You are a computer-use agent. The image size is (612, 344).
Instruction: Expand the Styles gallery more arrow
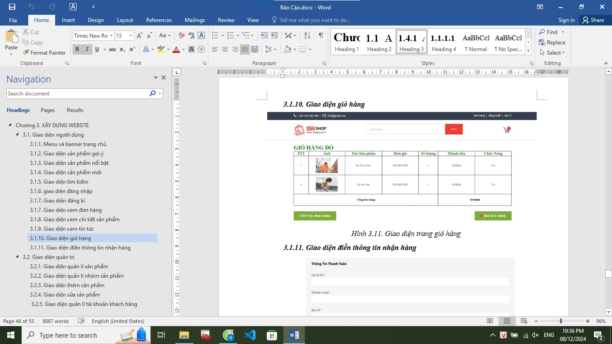tap(528, 52)
